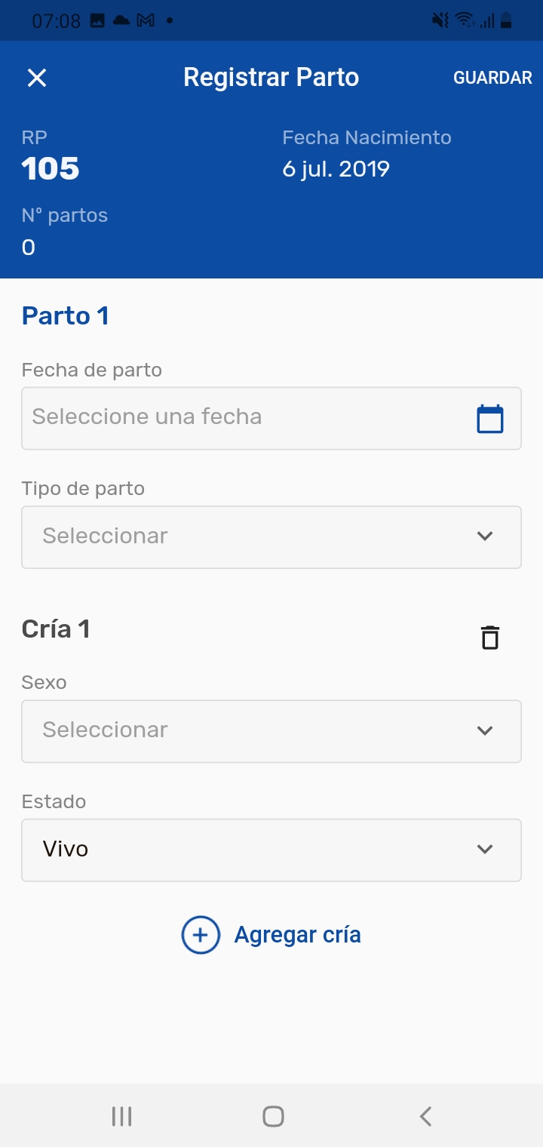Close the Registrar Parto form
543x1147 pixels.
click(37, 78)
